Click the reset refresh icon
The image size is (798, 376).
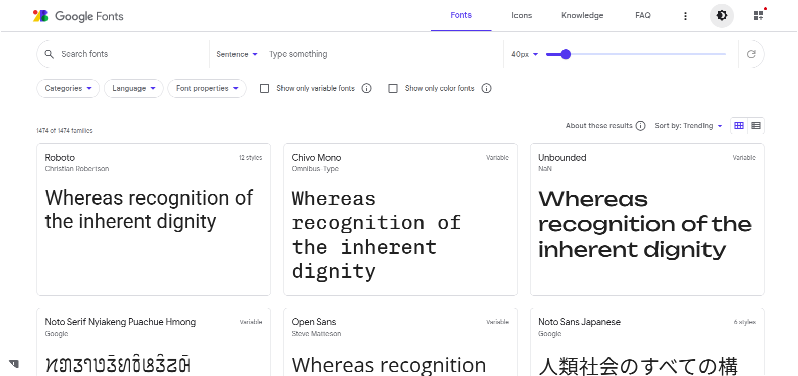pos(751,54)
